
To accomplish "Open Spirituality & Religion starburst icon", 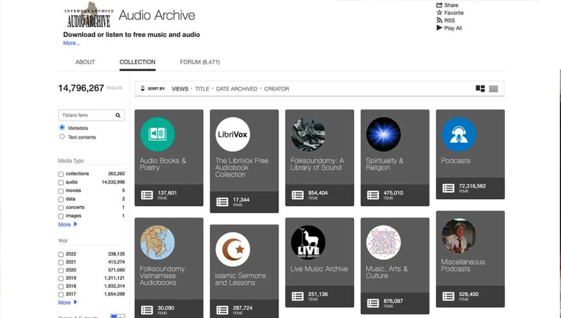I will pos(383,134).
